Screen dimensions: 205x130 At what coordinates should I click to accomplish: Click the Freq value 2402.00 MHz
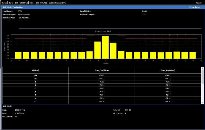[20, 110]
